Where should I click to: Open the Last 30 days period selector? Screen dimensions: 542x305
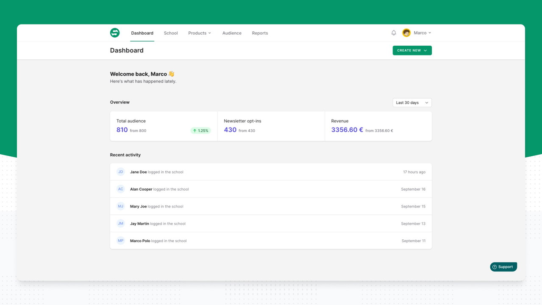point(412,103)
